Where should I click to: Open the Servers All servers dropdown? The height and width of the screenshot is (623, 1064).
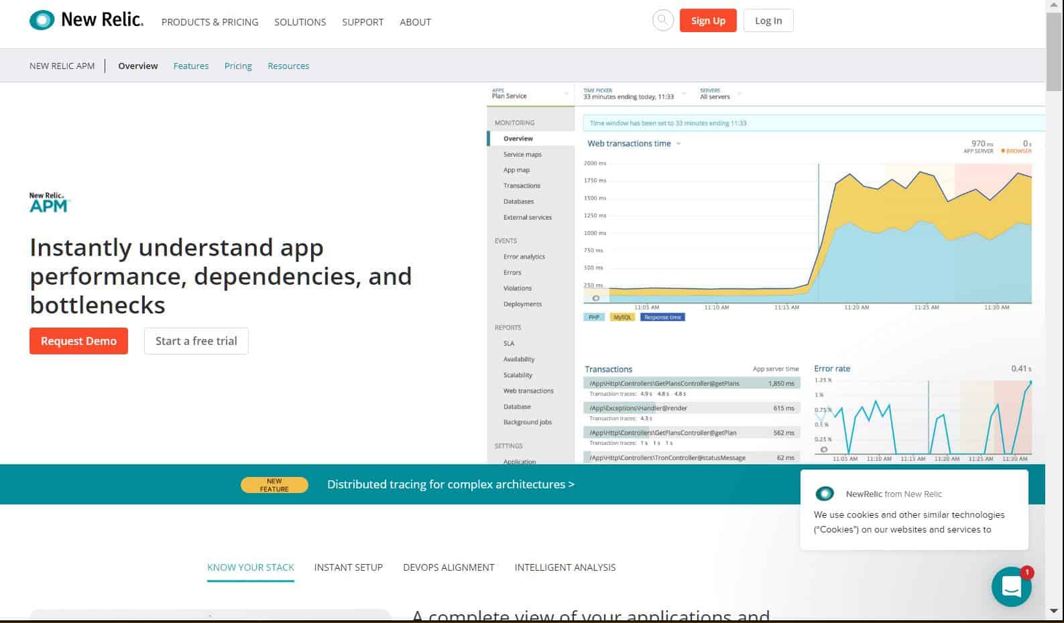[x=721, y=94]
